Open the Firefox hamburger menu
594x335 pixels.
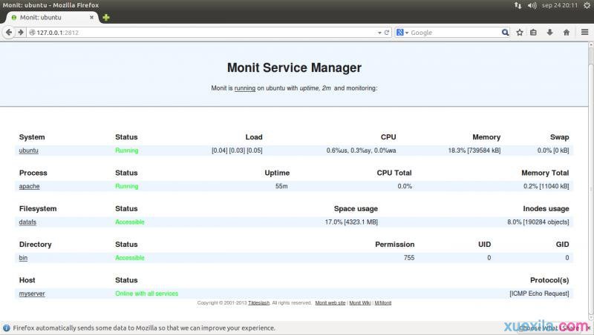coord(585,33)
